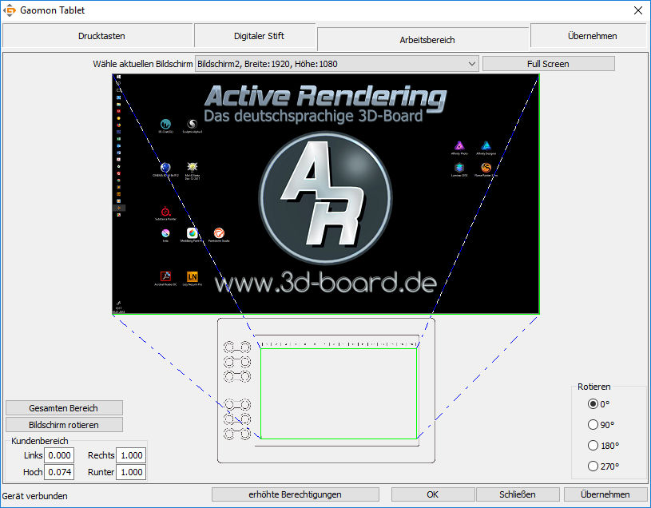This screenshot has height=508, width=651.
Task: Close the Gaomon Tablet window
Action: click(638, 10)
